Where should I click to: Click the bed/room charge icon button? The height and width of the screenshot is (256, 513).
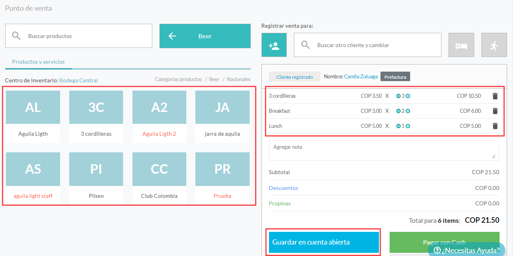461,45
